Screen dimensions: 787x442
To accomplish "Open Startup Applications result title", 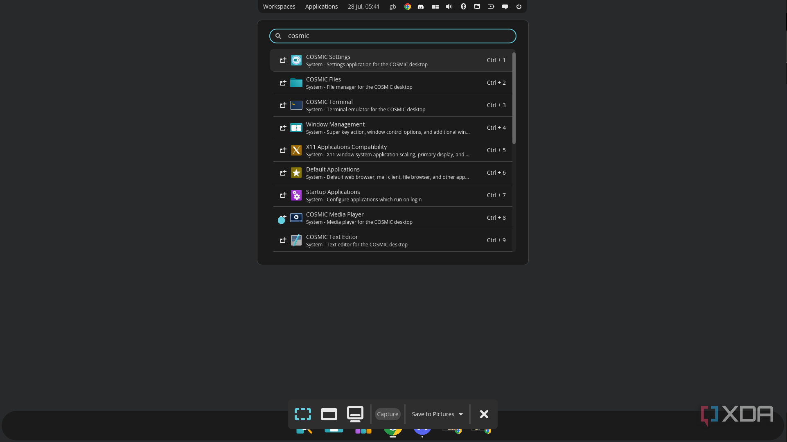I will click(x=333, y=192).
